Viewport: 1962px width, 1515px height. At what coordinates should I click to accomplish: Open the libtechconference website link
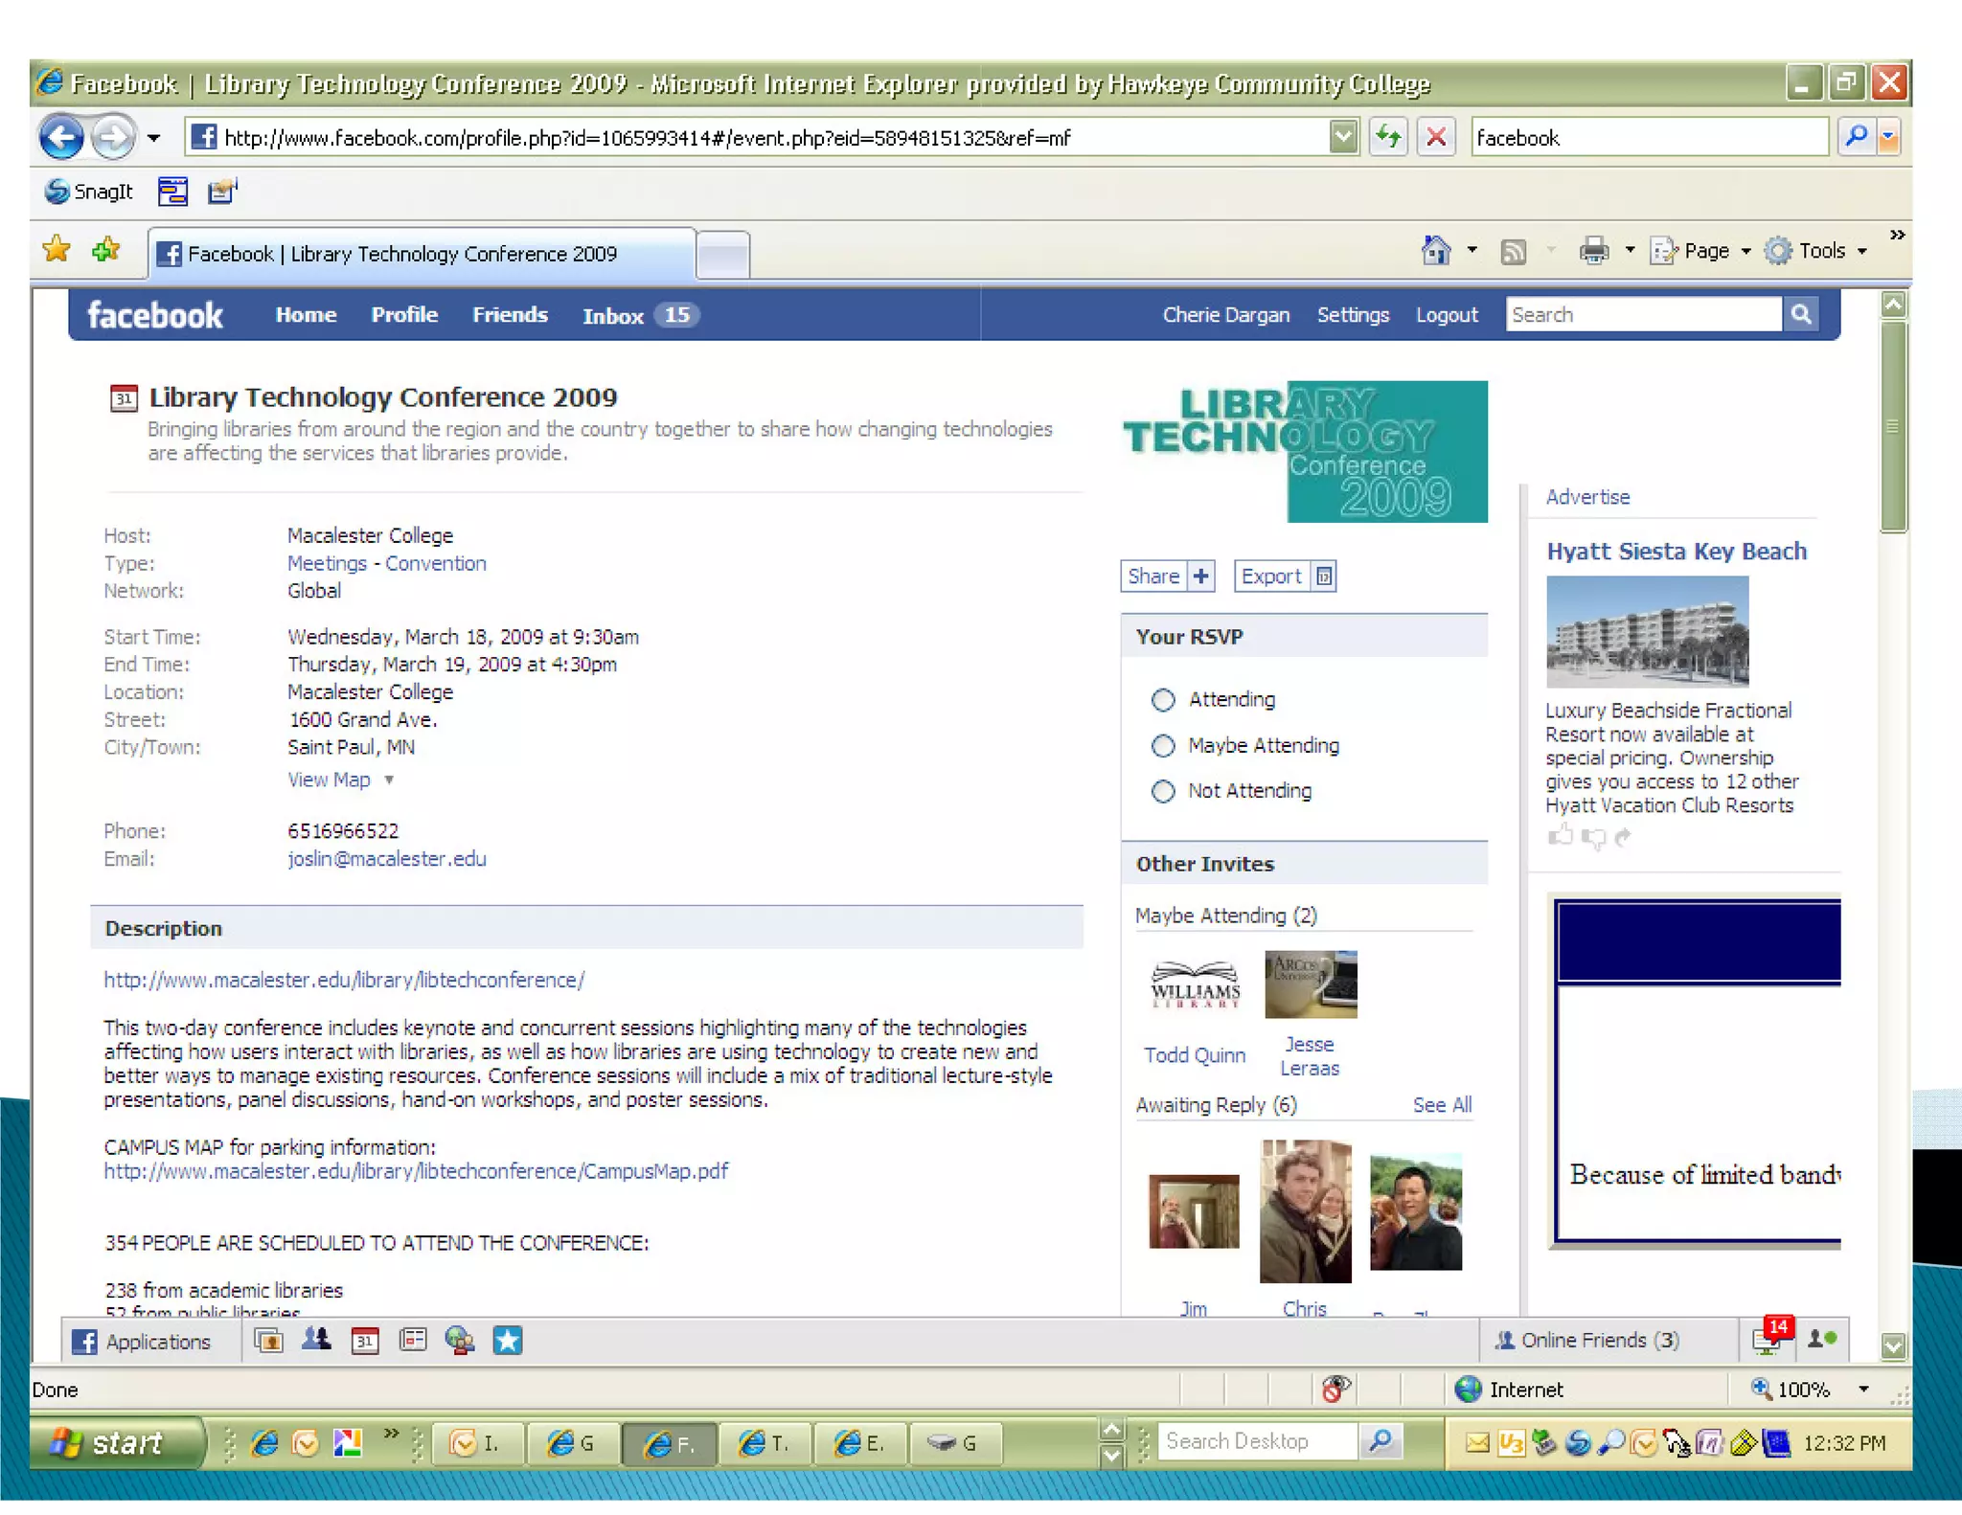click(344, 981)
